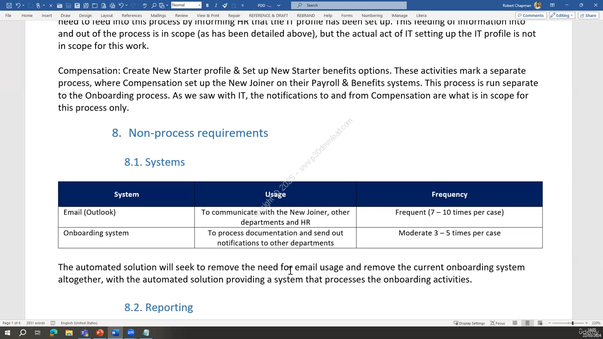Click the Share button
603x339 pixels.
pyautogui.click(x=588, y=16)
